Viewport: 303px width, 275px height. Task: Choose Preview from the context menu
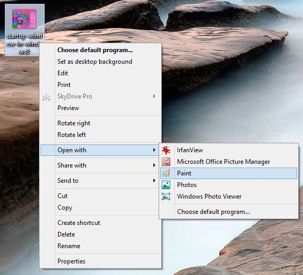(x=100, y=108)
